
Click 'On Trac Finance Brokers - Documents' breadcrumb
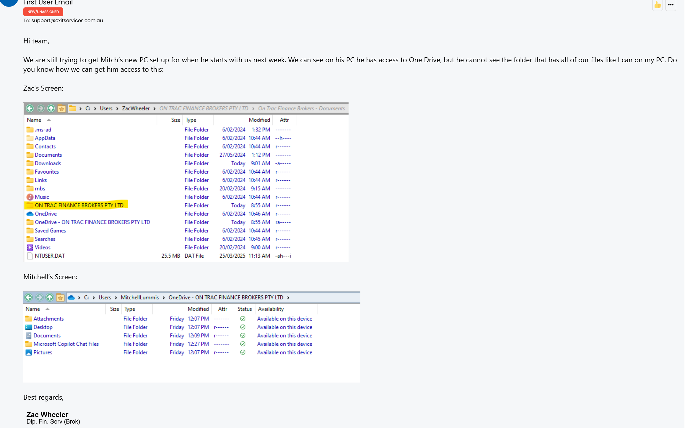tap(301, 108)
